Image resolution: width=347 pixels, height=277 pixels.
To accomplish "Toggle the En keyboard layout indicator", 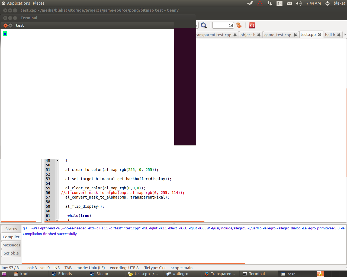I will pyautogui.click(x=279, y=3).
